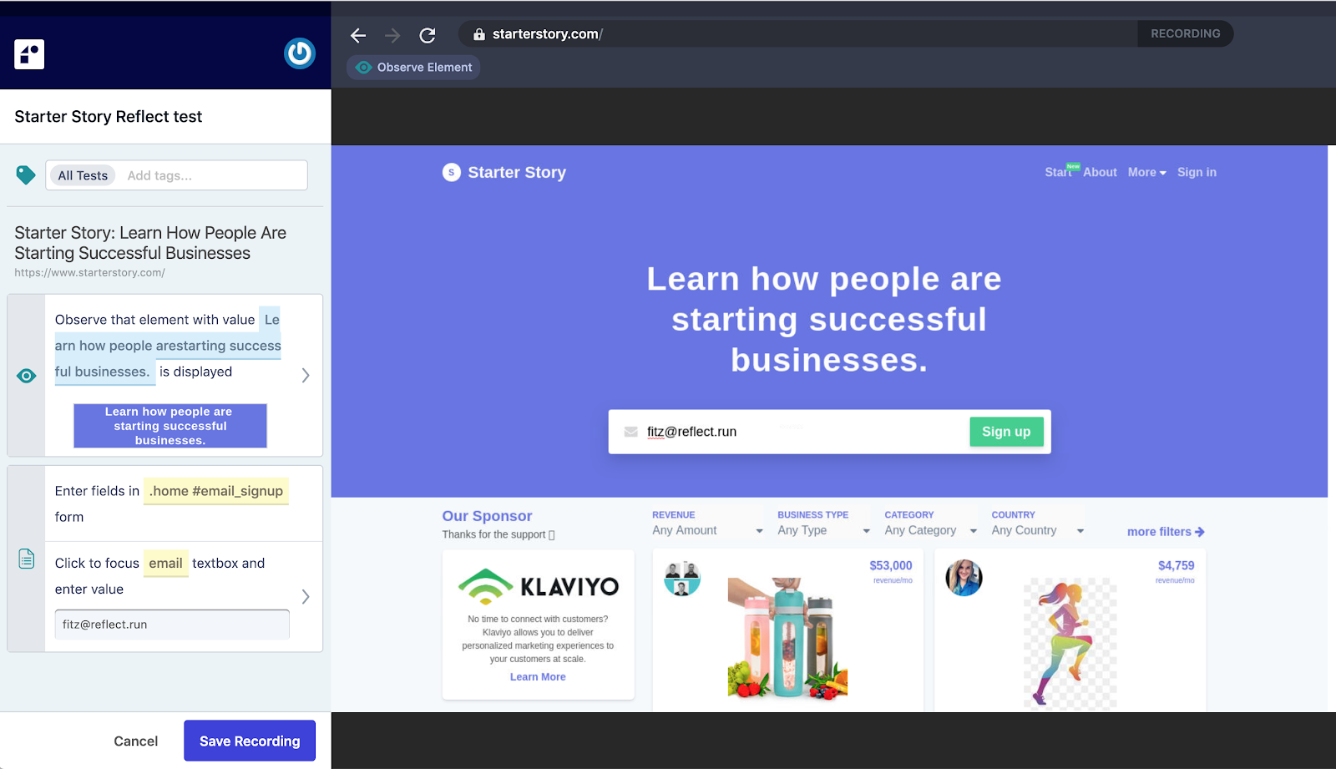Select Sign in from the navigation

click(x=1196, y=172)
